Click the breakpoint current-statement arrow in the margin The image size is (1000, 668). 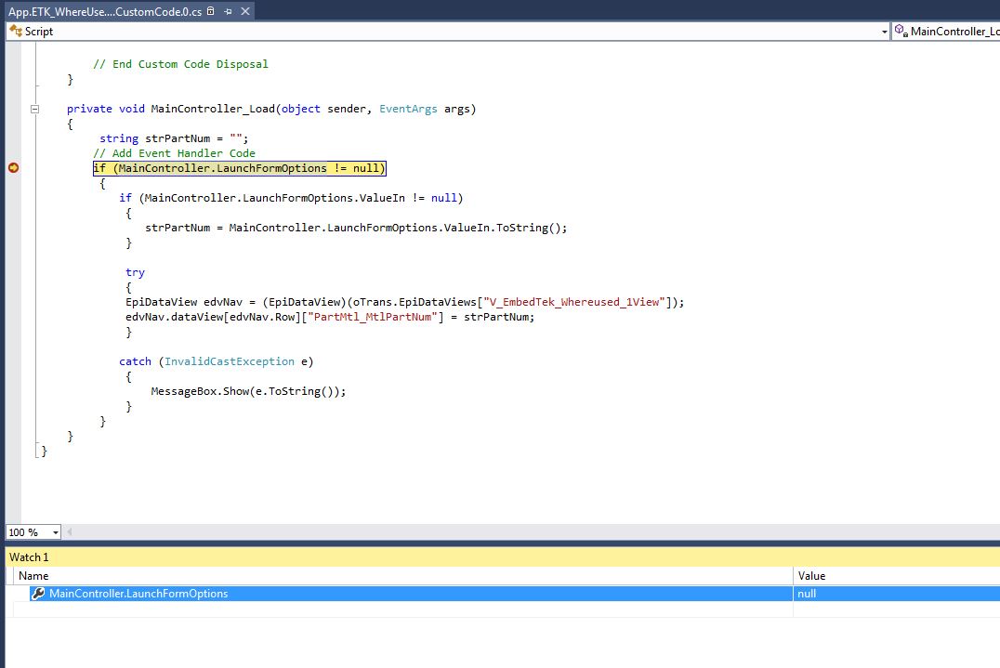pos(14,168)
